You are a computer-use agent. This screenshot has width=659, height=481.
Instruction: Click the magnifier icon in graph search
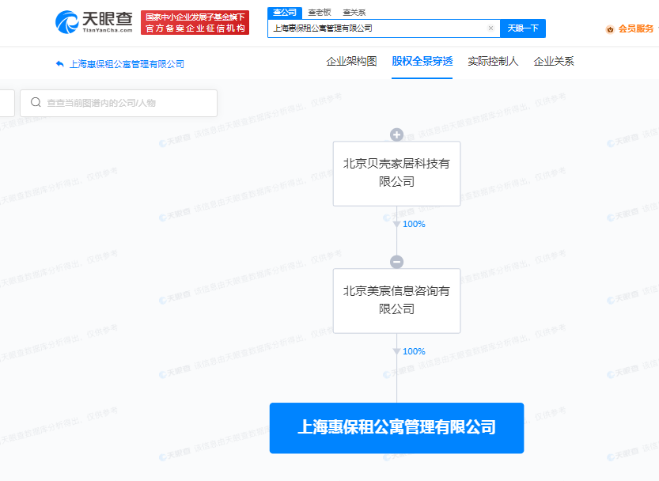[x=36, y=103]
